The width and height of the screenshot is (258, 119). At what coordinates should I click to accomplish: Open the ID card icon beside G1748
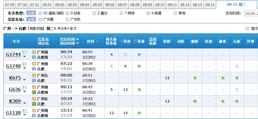(x=24, y=64)
